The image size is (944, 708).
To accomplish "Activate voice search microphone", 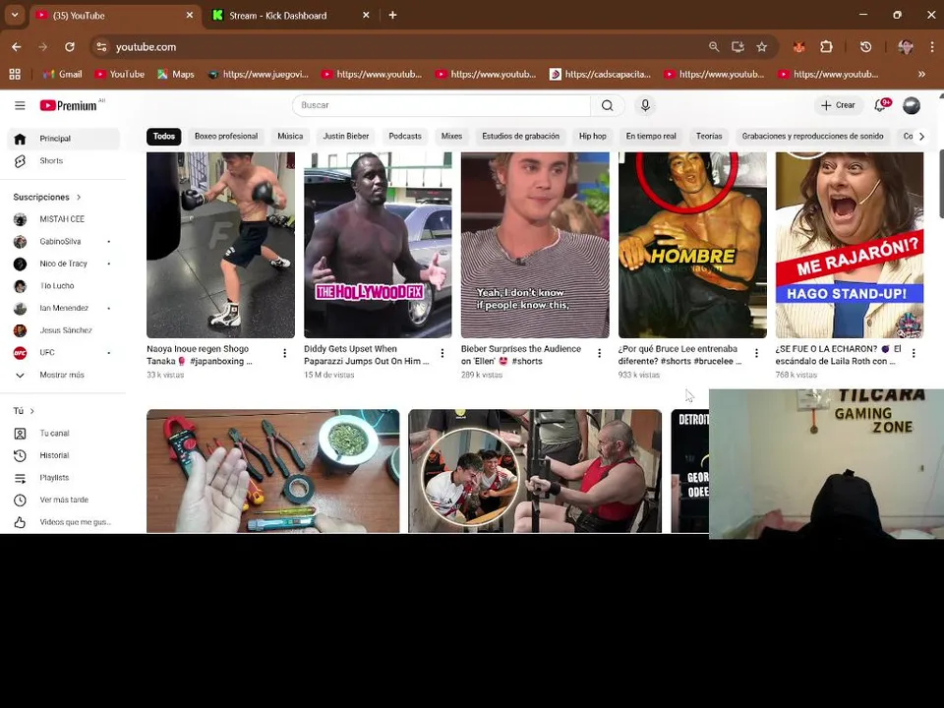I will (645, 105).
